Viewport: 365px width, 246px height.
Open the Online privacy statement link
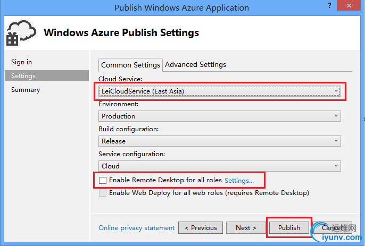[136, 227]
